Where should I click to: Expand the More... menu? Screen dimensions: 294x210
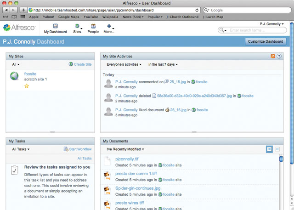point(109,28)
